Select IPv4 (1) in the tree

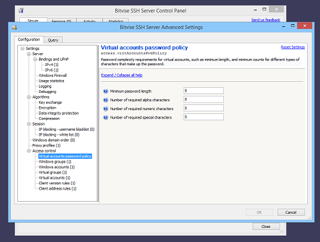click(x=52, y=65)
